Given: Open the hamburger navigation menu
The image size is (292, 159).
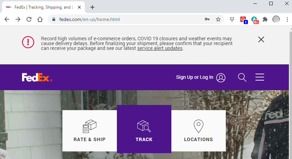Looking at the screenshot, I should (260, 77).
